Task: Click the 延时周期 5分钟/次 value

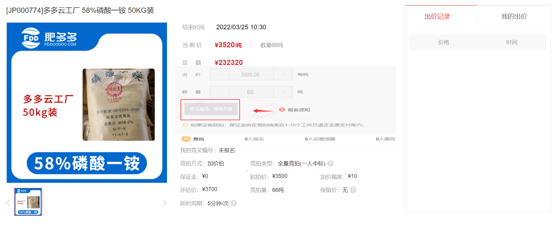Action: (x=218, y=203)
